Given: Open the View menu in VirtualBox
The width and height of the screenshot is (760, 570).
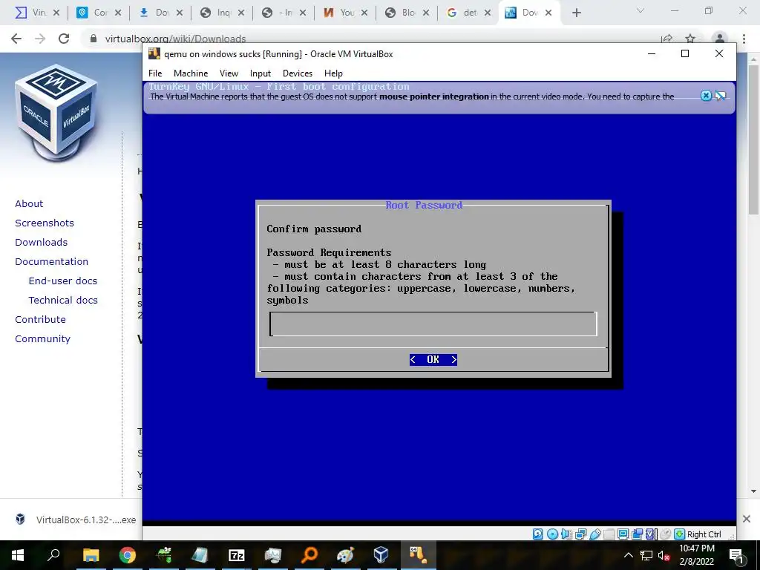Looking at the screenshot, I should (229, 73).
